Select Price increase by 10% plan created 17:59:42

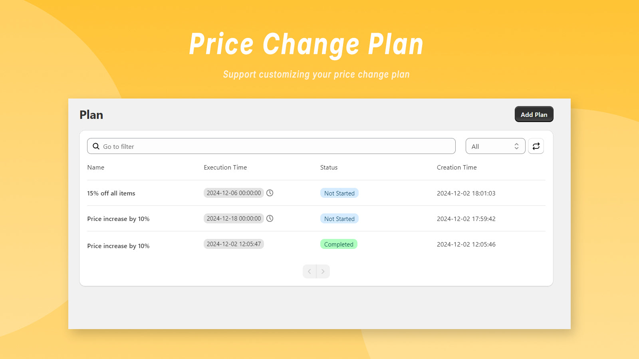pyautogui.click(x=118, y=219)
